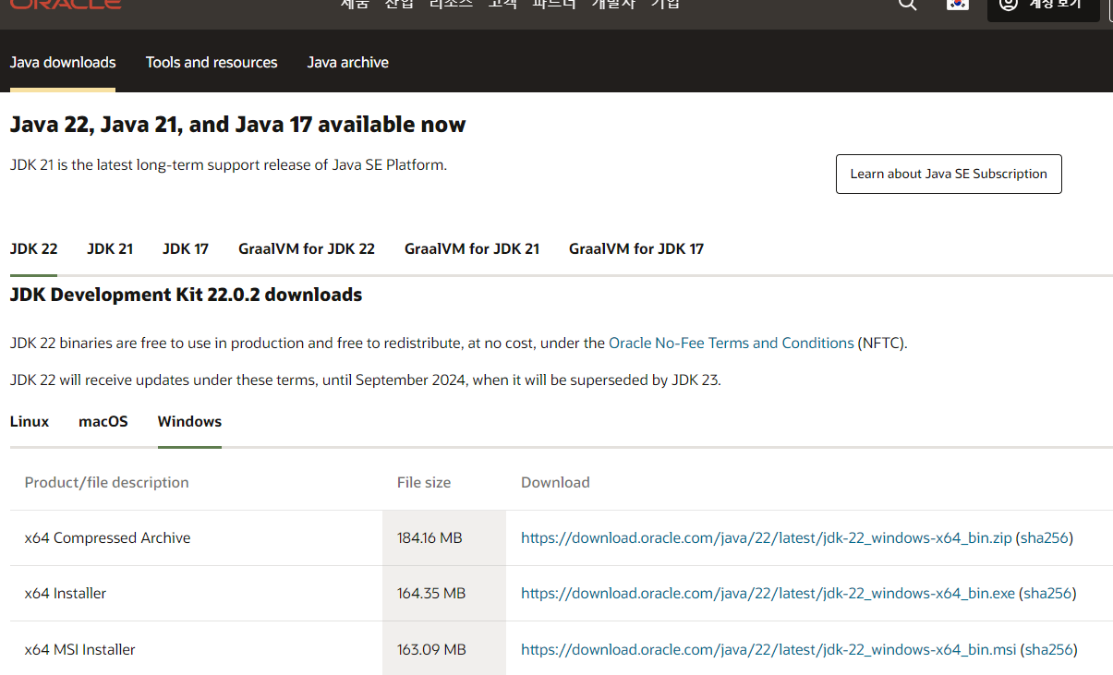Screen dimensions: 1113x675
Task: Click the "Download" column header
Action: [555, 482]
